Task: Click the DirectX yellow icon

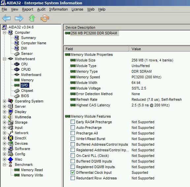Action: click(x=11, y=138)
